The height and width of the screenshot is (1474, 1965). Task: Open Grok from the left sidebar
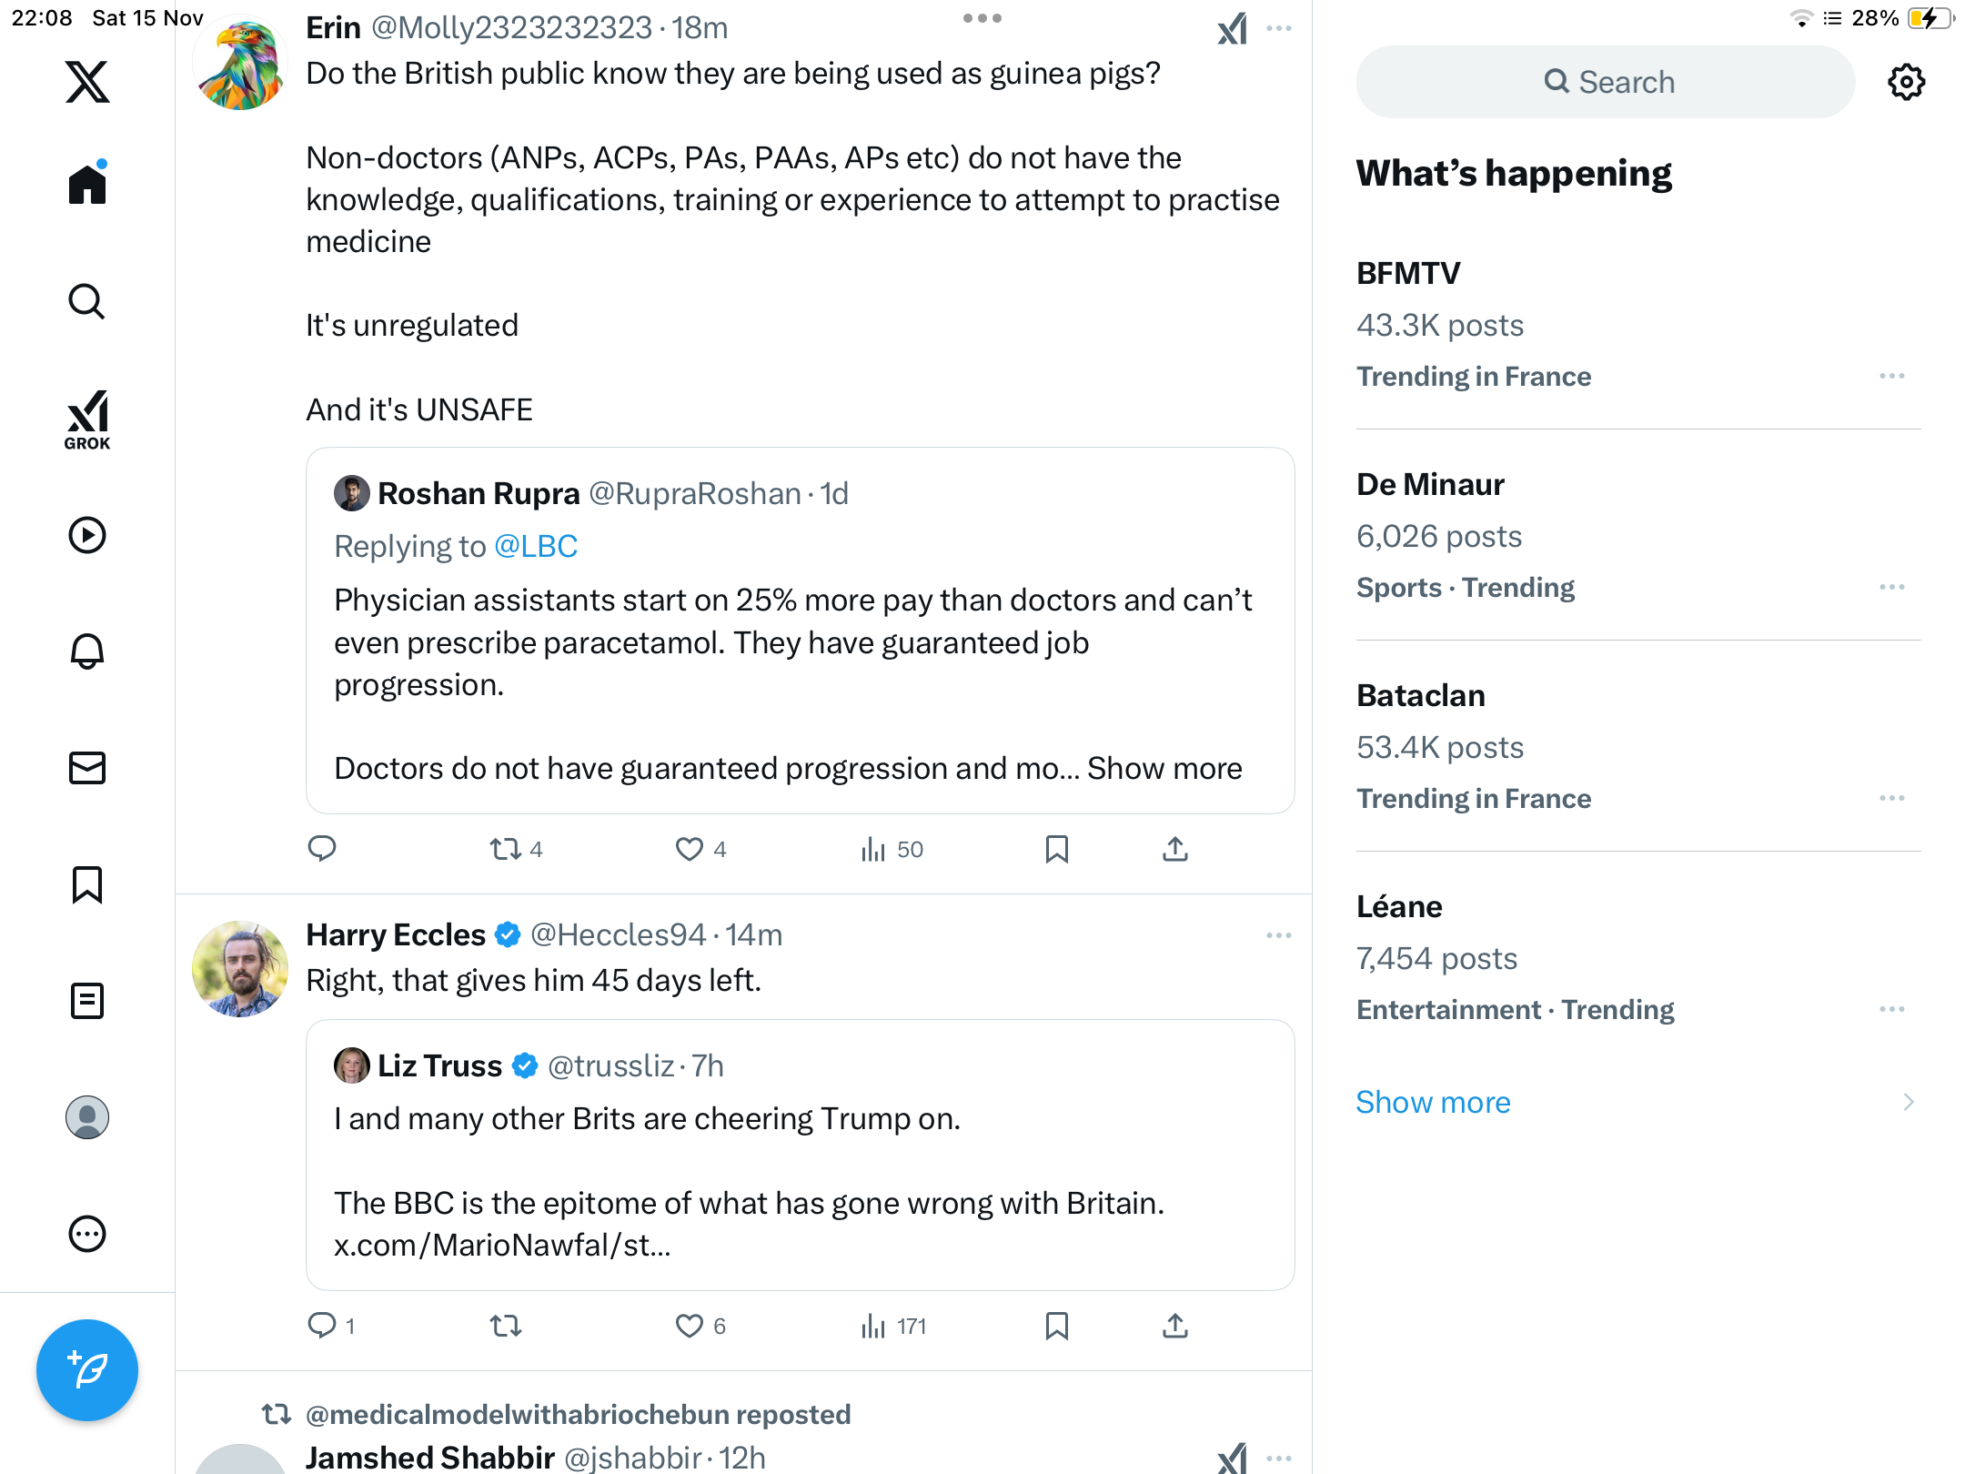point(87,419)
